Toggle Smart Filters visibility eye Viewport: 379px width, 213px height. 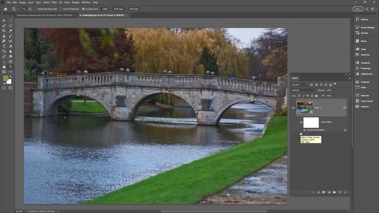point(301,122)
